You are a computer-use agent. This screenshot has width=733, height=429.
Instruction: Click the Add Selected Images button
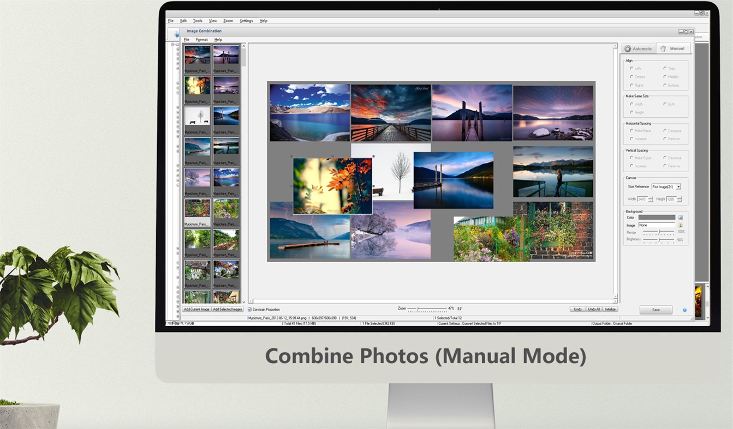[229, 309]
